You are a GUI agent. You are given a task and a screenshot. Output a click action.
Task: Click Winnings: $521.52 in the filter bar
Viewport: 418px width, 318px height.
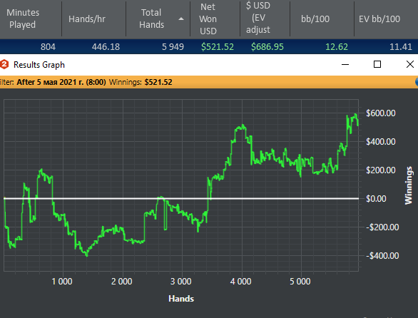click(x=141, y=82)
